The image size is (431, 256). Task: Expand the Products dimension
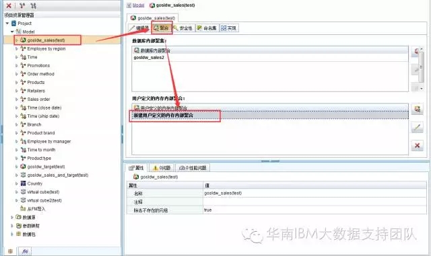point(16,83)
